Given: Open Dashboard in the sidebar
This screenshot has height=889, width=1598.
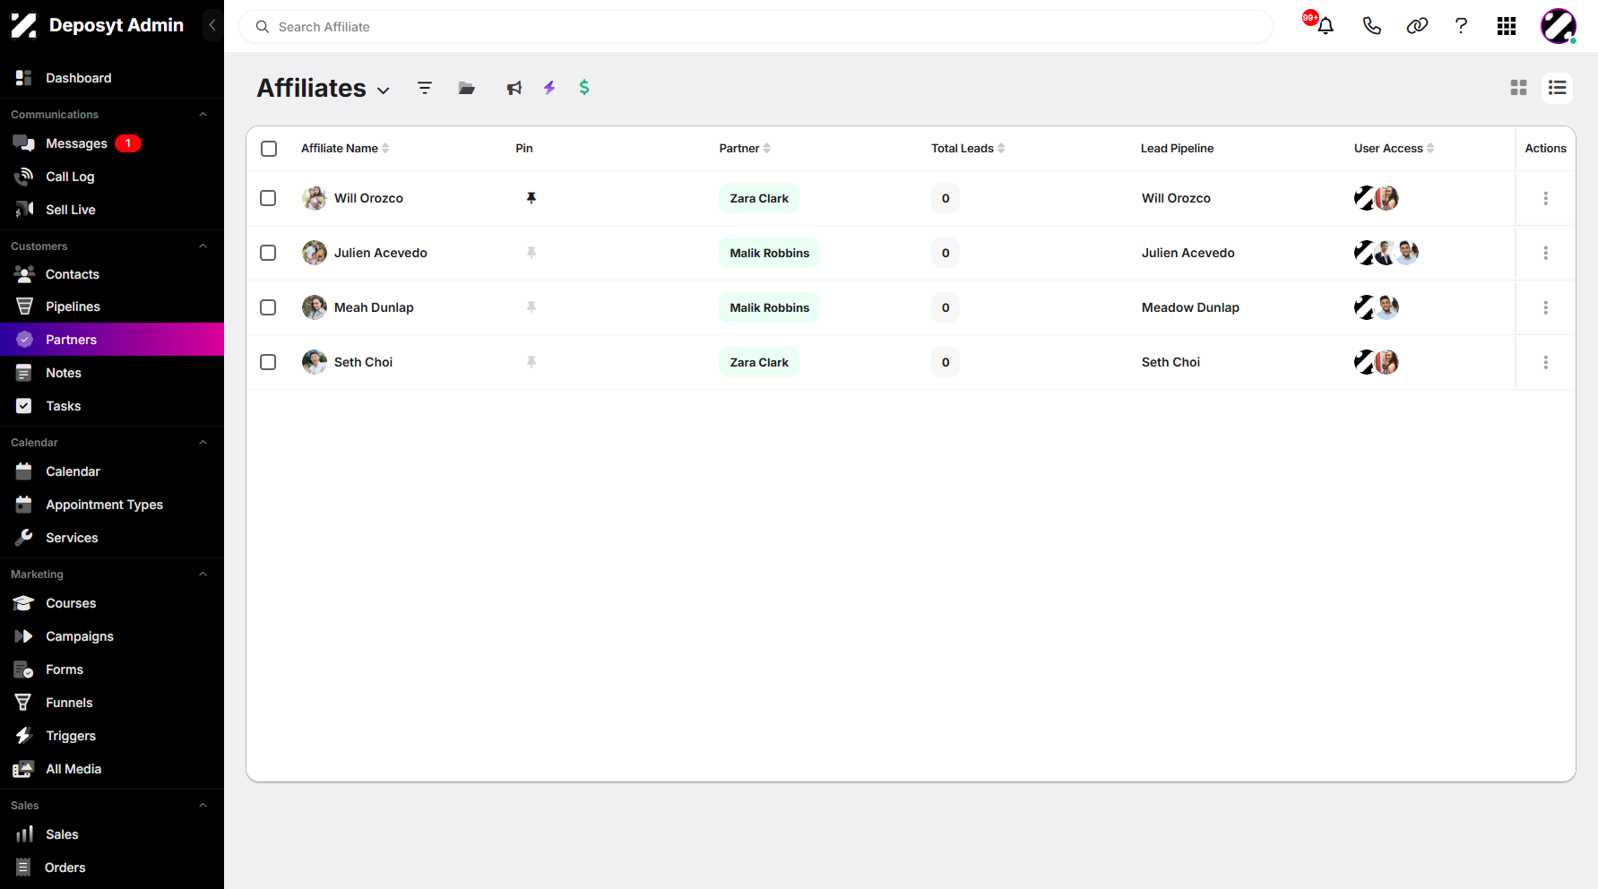Looking at the screenshot, I should (x=112, y=78).
